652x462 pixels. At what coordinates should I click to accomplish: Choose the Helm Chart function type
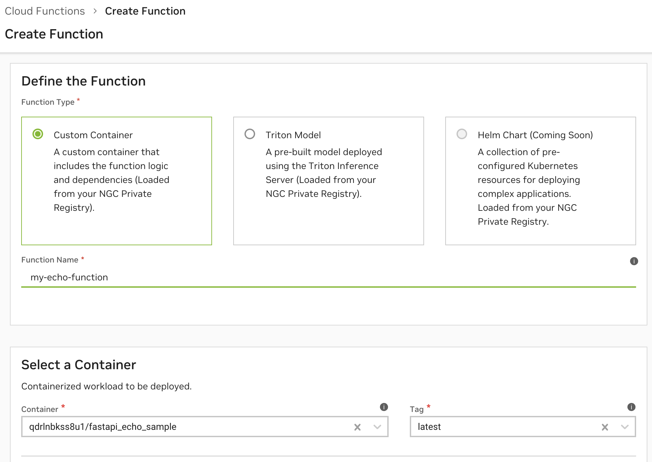coord(462,134)
